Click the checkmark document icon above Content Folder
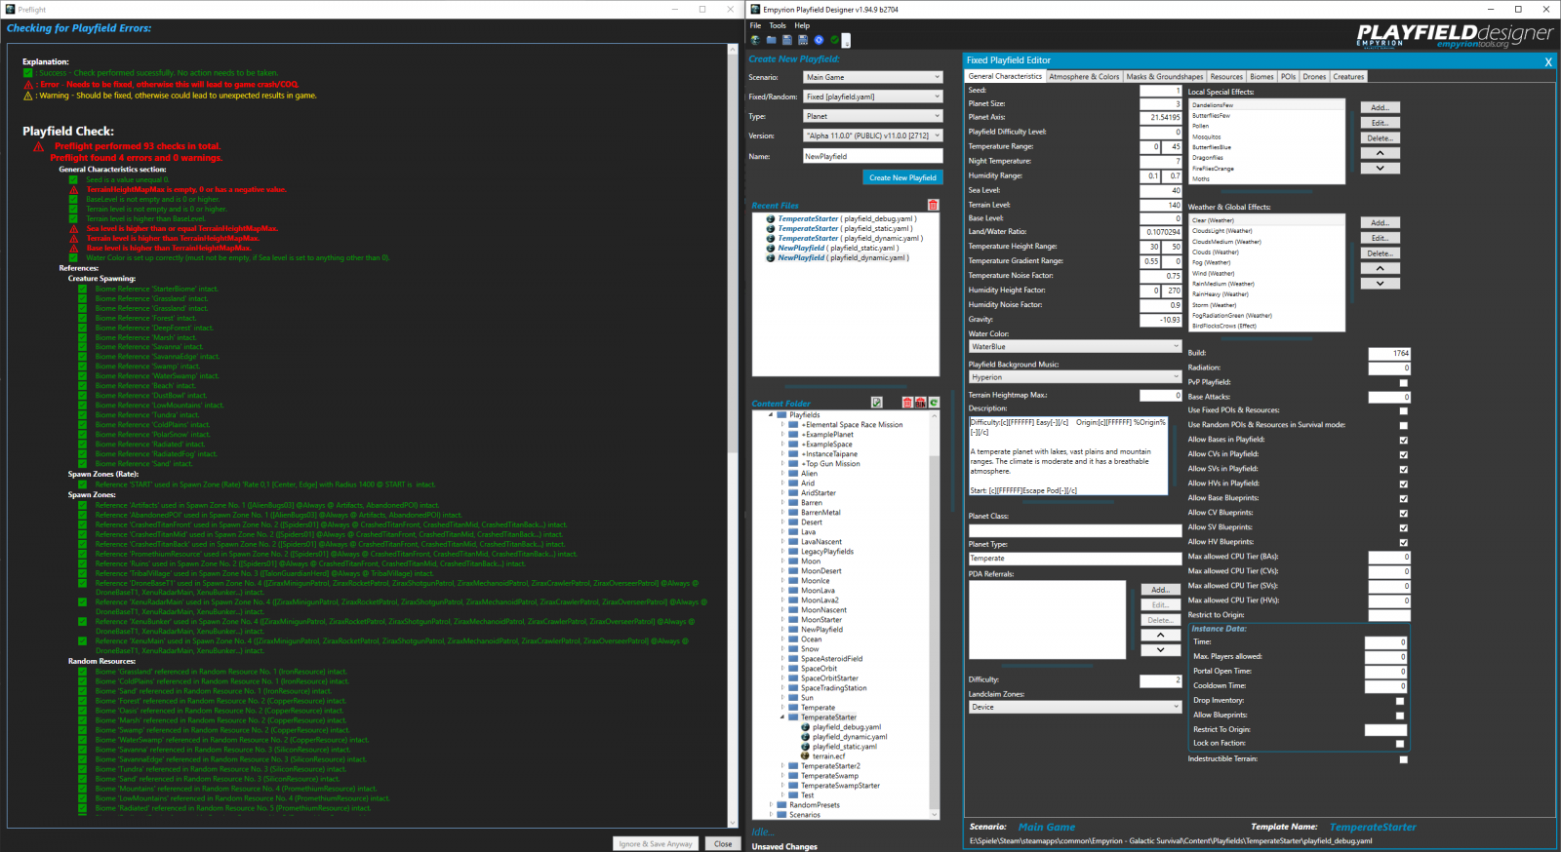Screen dimensions: 1561x852 876,403
